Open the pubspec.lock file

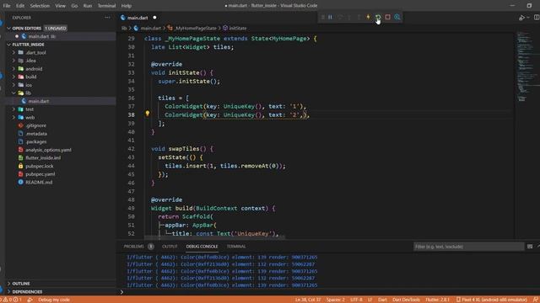[x=40, y=167]
